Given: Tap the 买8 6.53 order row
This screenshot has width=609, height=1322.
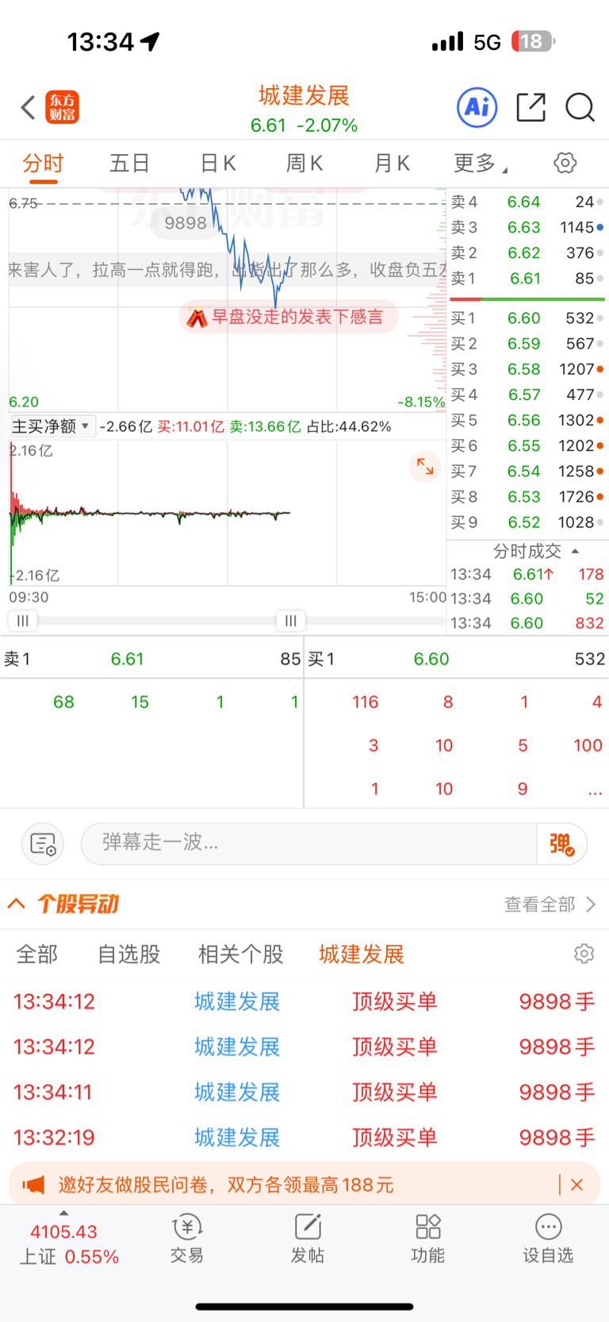Looking at the screenshot, I should coord(527,496).
